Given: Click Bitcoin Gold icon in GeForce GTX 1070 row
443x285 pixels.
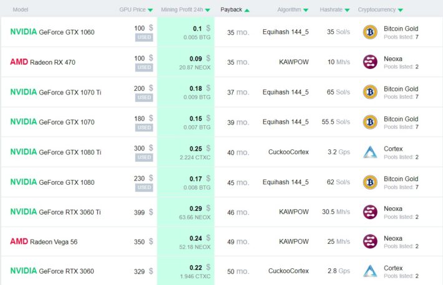Looking at the screenshot, I should point(370,122).
